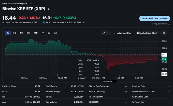Click the PE Ratio (TTM) label

[96, 97]
